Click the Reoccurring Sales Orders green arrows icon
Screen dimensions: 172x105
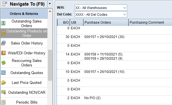tap(3, 63)
